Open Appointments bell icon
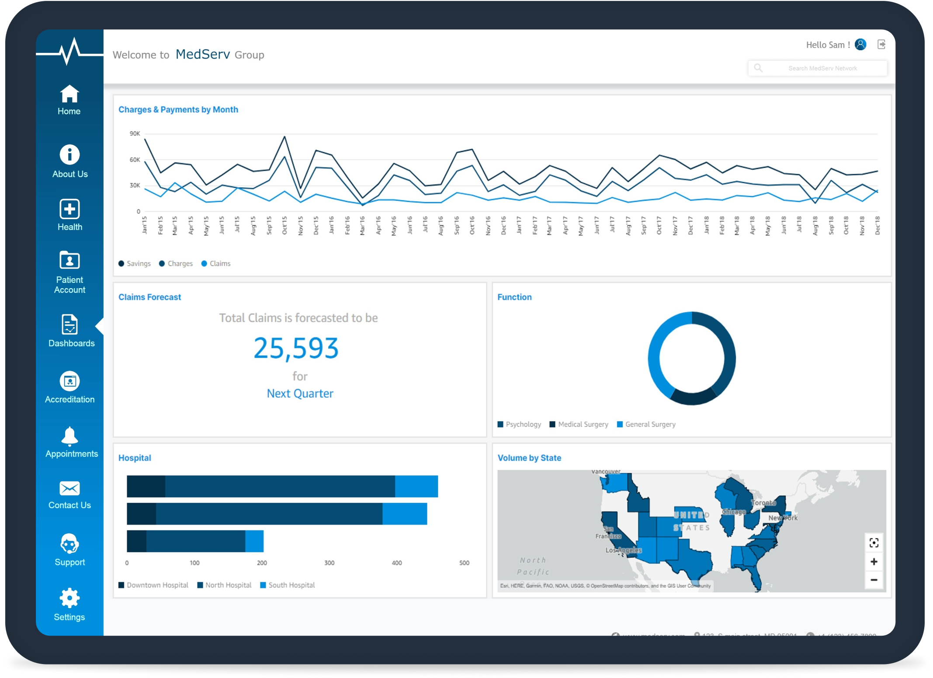 click(x=69, y=436)
